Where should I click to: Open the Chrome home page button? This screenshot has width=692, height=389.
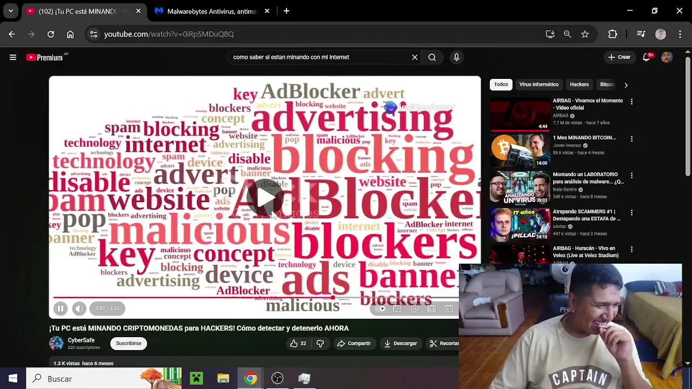70,34
